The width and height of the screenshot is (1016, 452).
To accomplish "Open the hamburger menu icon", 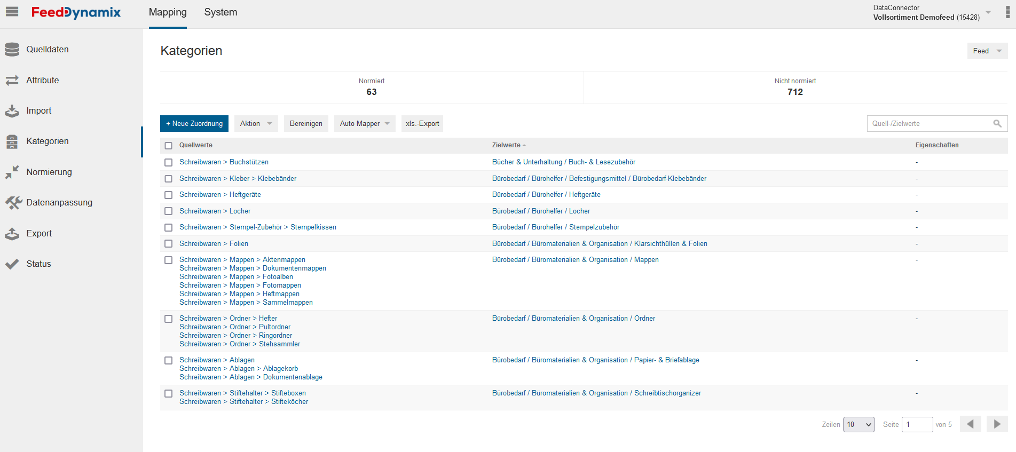I will 12,12.
